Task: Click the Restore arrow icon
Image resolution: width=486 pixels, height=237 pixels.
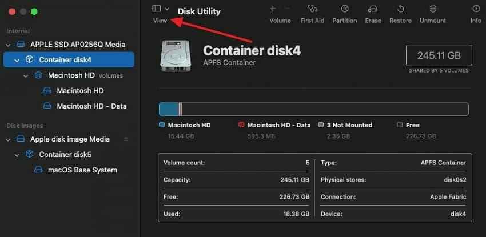Action: (x=400, y=9)
